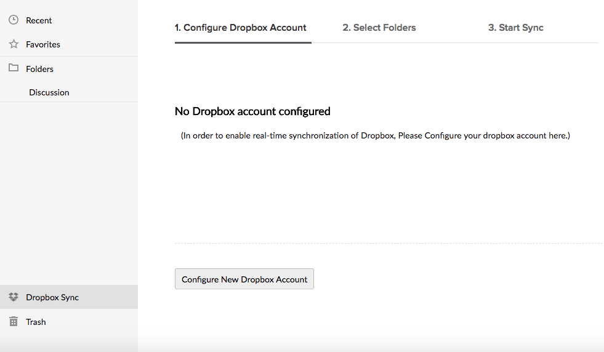The width and height of the screenshot is (604, 352).
Task: Switch to Configure Dropbox Account step
Action: (x=240, y=28)
